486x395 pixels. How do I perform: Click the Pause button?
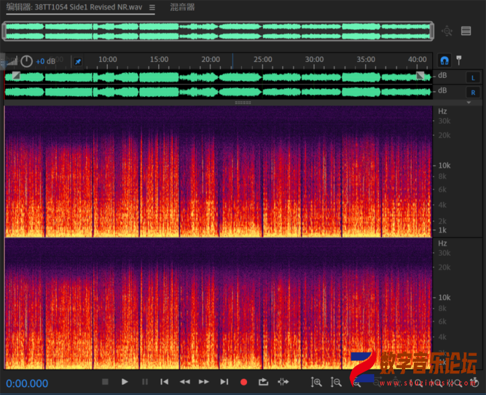click(x=145, y=382)
